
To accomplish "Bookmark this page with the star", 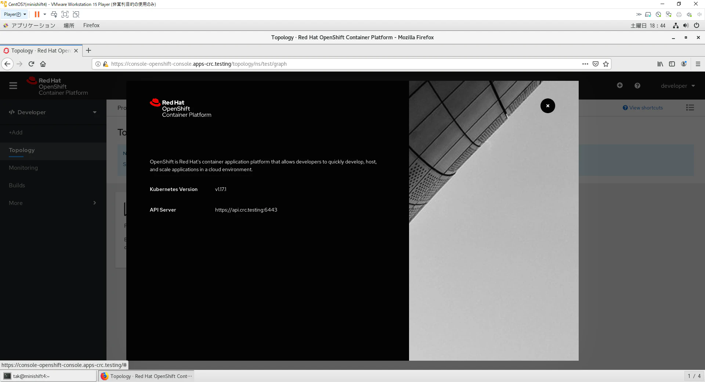I will pos(606,64).
